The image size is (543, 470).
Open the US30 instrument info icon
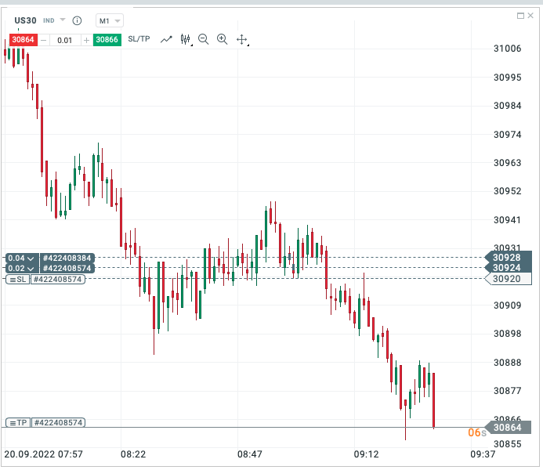tap(77, 21)
